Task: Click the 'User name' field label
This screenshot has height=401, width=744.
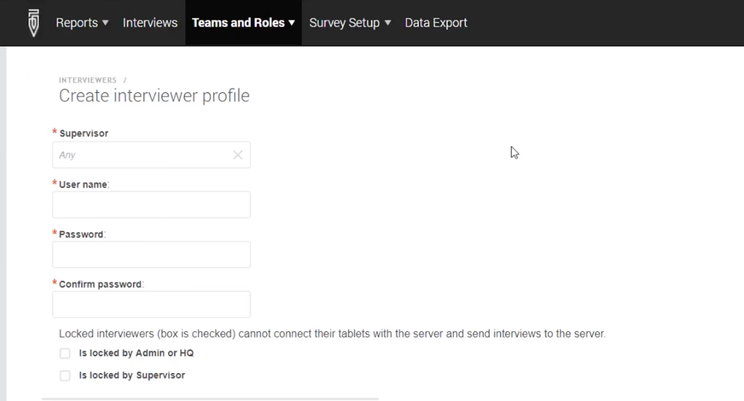Action: pyautogui.click(x=83, y=185)
